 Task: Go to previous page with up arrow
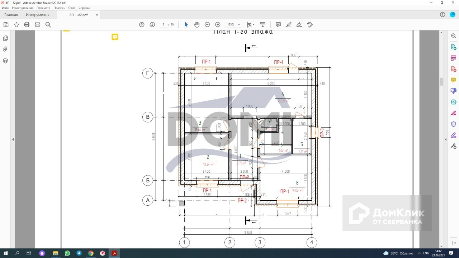pos(142,25)
